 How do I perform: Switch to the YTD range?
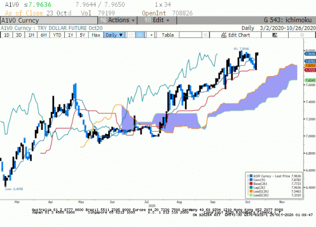click(57, 35)
